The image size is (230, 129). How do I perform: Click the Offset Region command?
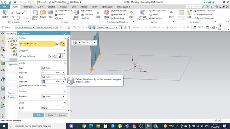(119, 11)
